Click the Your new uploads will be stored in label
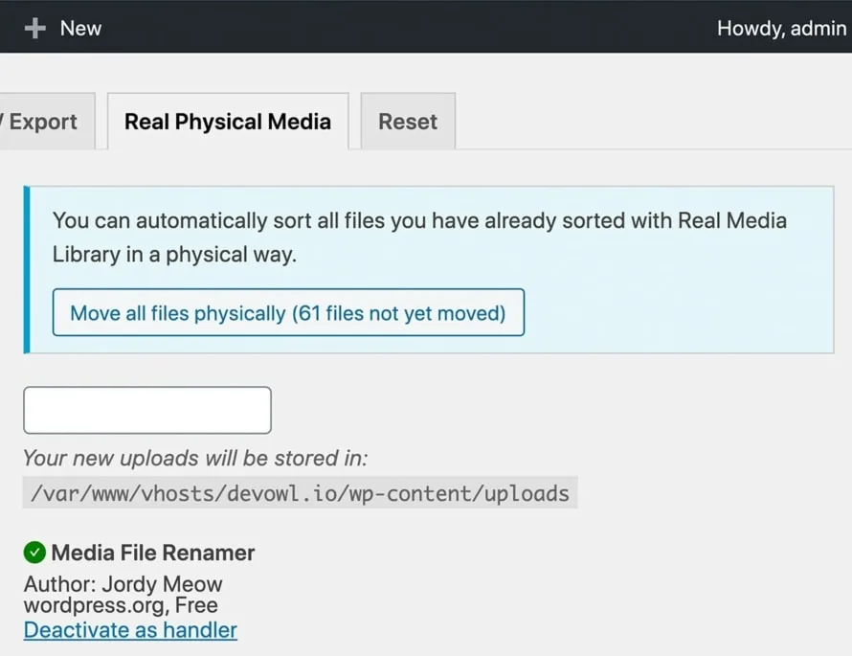852x656 pixels. [x=195, y=458]
